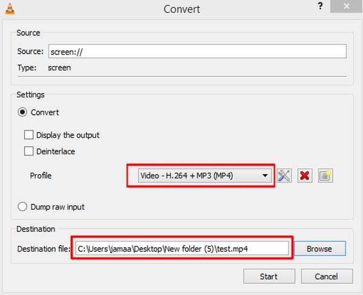The image size is (363, 295).
Task: Click the help question mark button
Action: pyautogui.click(x=320, y=6)
